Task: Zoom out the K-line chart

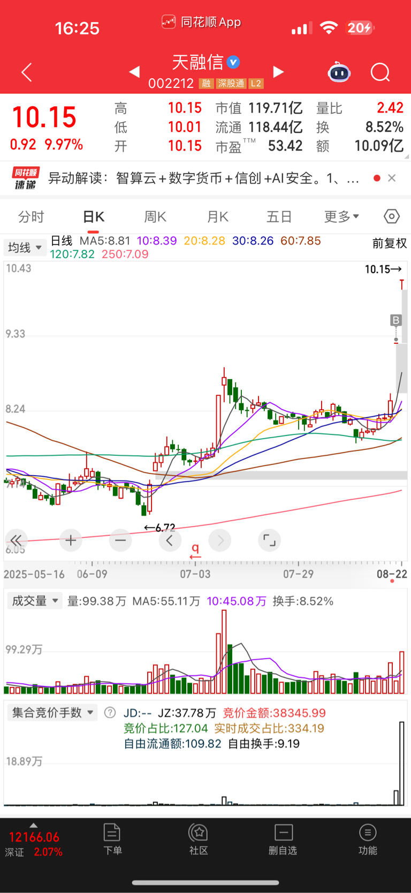Action: pos(120,540)
